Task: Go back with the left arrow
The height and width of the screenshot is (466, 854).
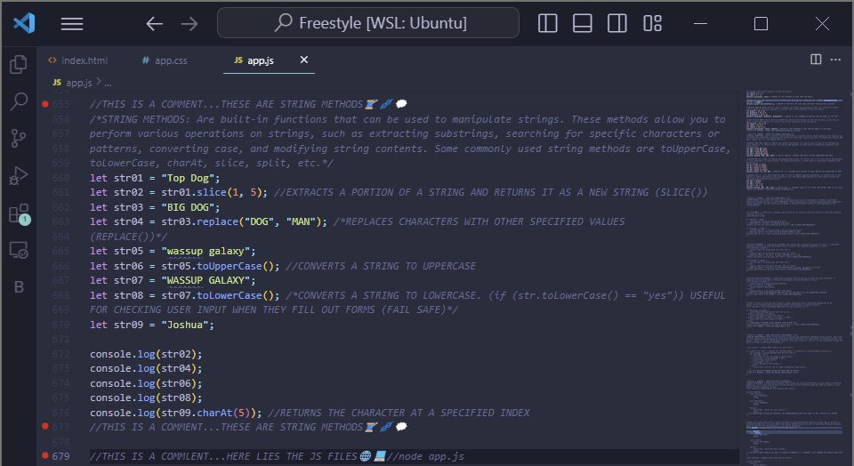Action: tap(154, 23)
